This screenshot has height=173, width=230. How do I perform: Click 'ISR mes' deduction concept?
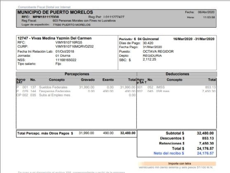pos(163,91)
